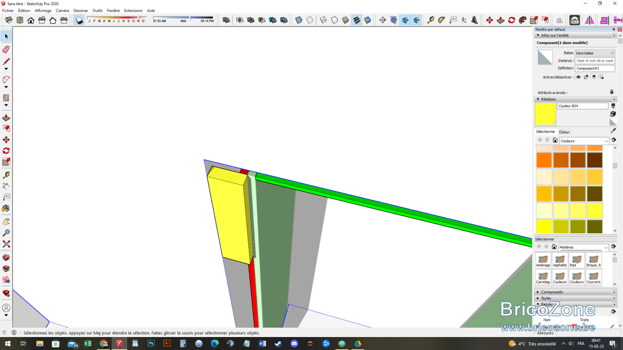Choose the Paint Bucket tool
Viewport: 623px width, 350px height.
(x=6, y=208)
